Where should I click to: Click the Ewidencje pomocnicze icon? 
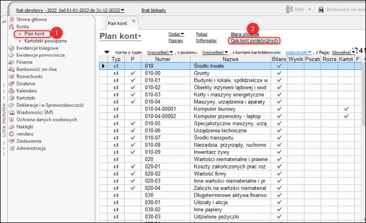click(11, 55)
